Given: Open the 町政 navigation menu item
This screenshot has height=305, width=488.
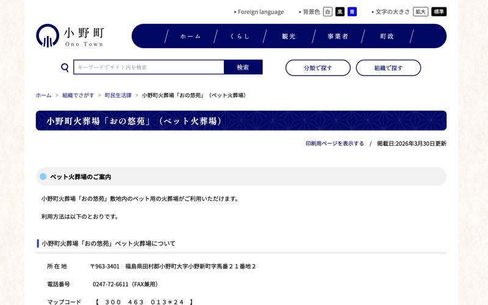Looking at the screenshot, I should click(x=387, y=36).
